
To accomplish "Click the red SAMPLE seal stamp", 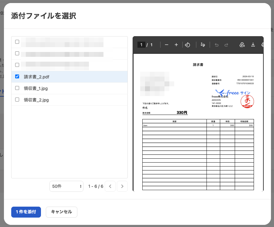I will (x=247, y=101).
